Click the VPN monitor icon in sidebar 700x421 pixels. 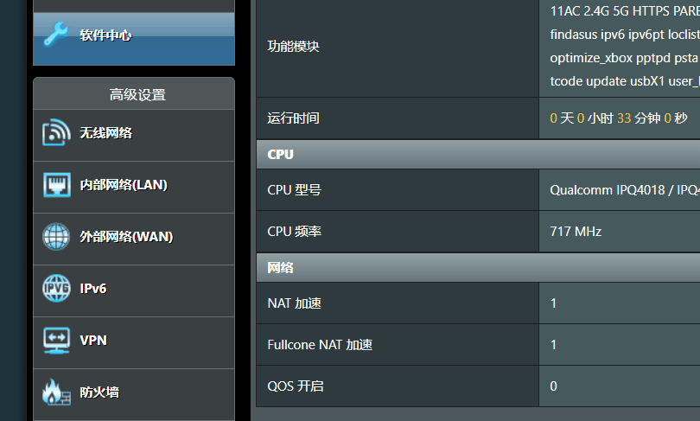[x=56, y=341]
